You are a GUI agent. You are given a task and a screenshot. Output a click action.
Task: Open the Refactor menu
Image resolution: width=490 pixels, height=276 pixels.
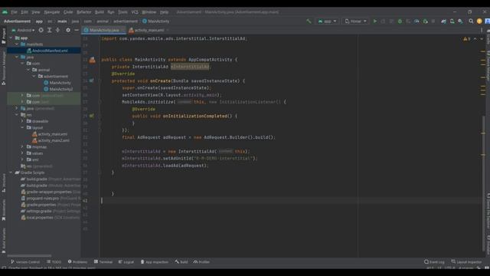(83, 12)
